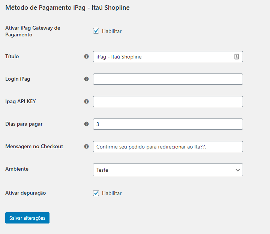Show help for Mensagem no Checkout
This screenshot has height=234, width=270.
[87, 147]
